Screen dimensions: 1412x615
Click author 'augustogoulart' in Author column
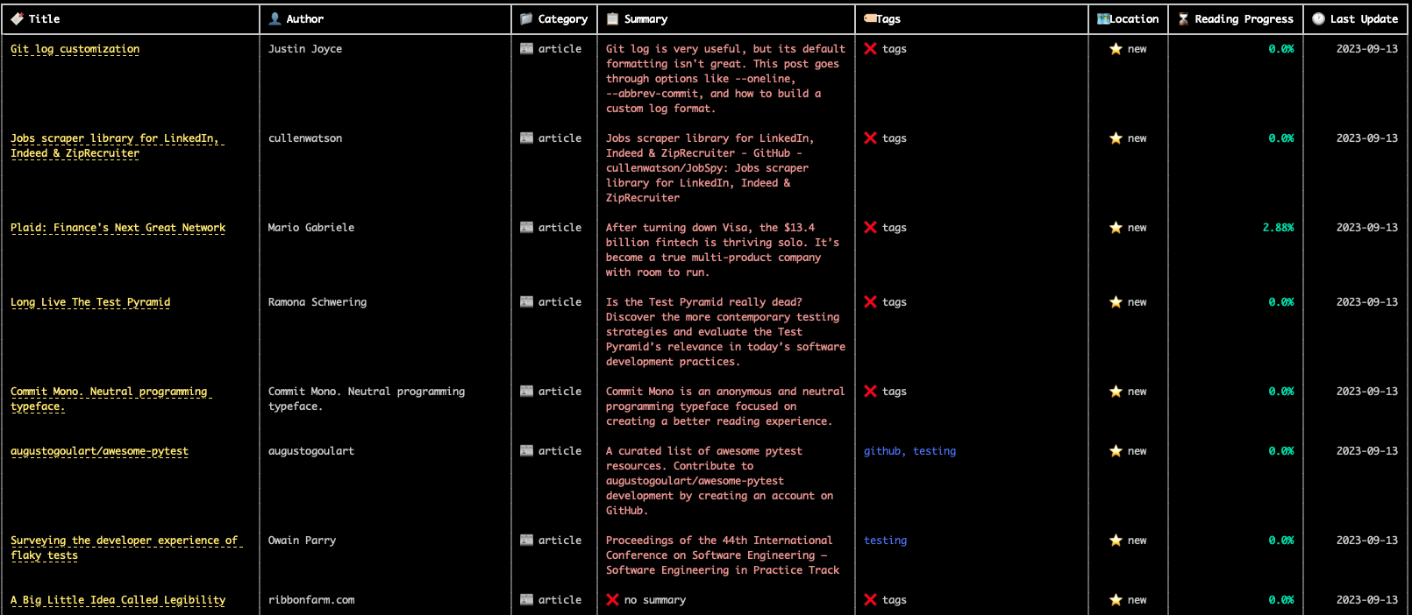point(311,451)
